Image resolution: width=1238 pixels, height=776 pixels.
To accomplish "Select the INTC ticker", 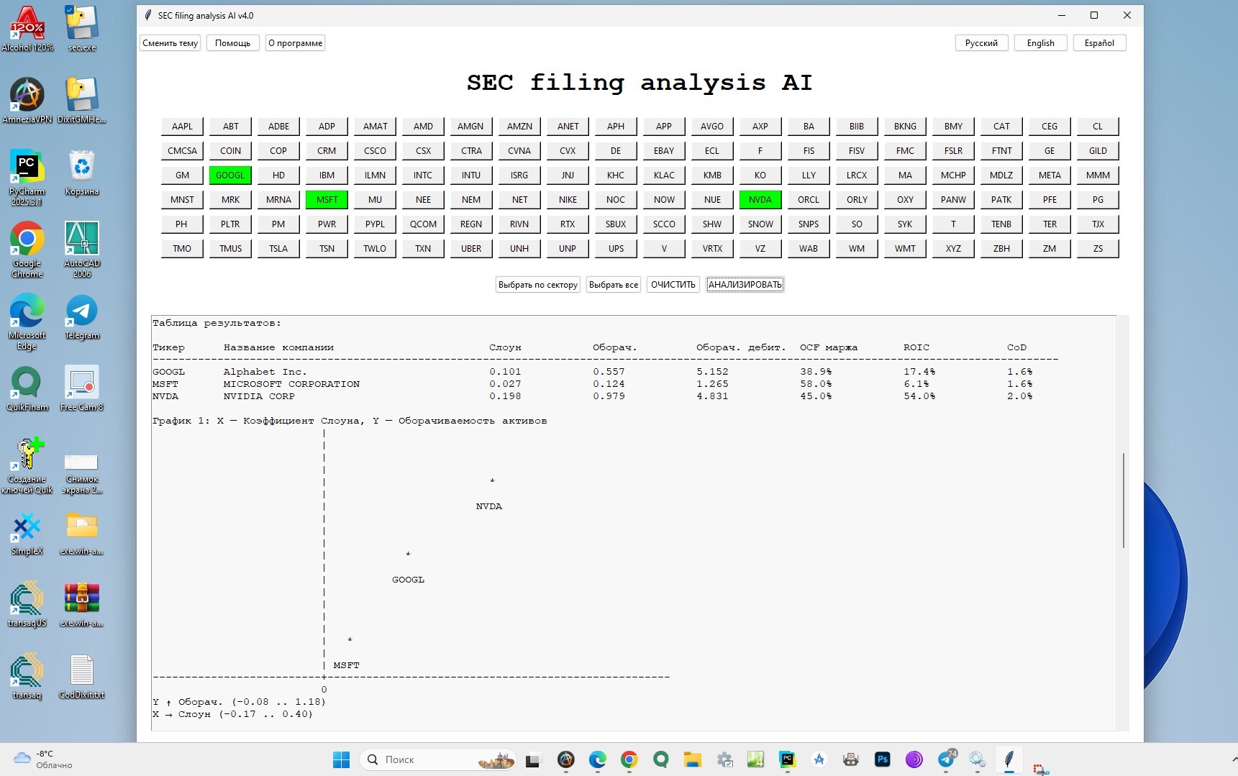I will 423,175.
